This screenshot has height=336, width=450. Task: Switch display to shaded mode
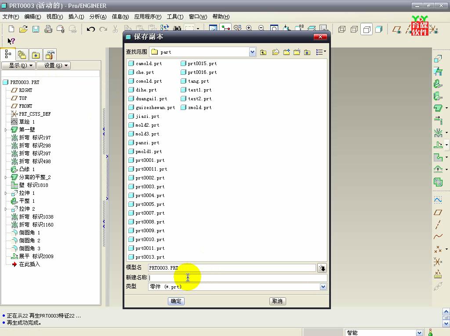[x=379, y=29]
